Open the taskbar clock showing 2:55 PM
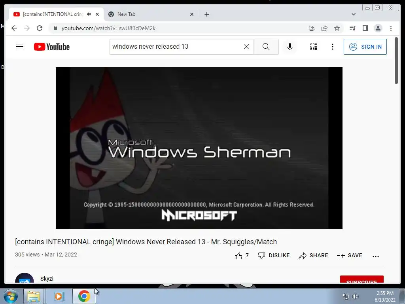The image size is (405, 304). [385, 296]
